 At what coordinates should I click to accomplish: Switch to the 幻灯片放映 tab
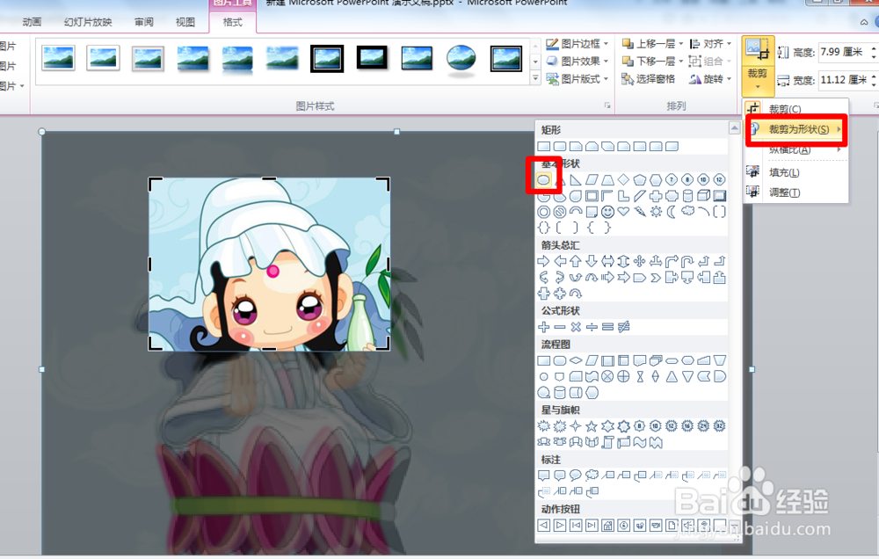point(88,22)
